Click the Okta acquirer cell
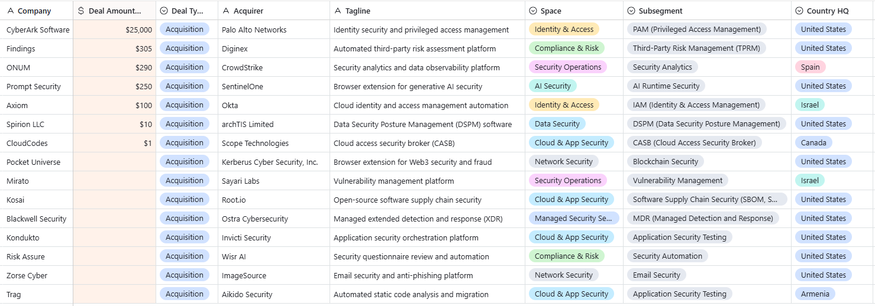 (274, 105)
